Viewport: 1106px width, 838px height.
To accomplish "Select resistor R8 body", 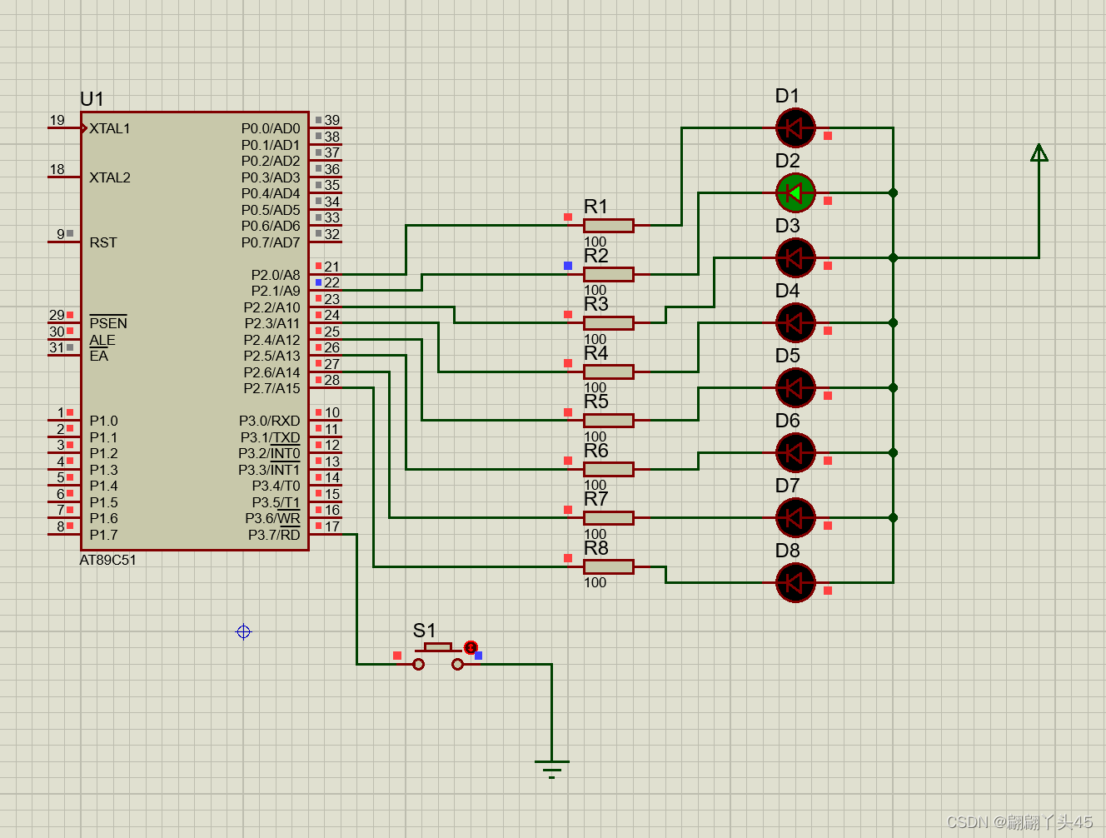I will 609,566.
